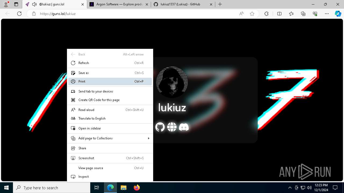This screenshot has height=193, width=344.
Task: Choose Print from context menu
Action: (110, 81)
